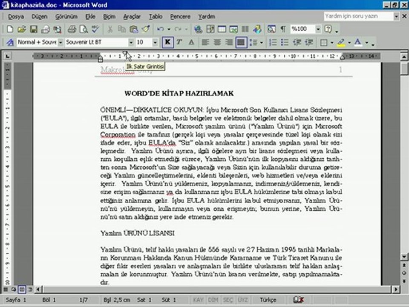Click the vertical scrollbar thumb

click(404, 68)
